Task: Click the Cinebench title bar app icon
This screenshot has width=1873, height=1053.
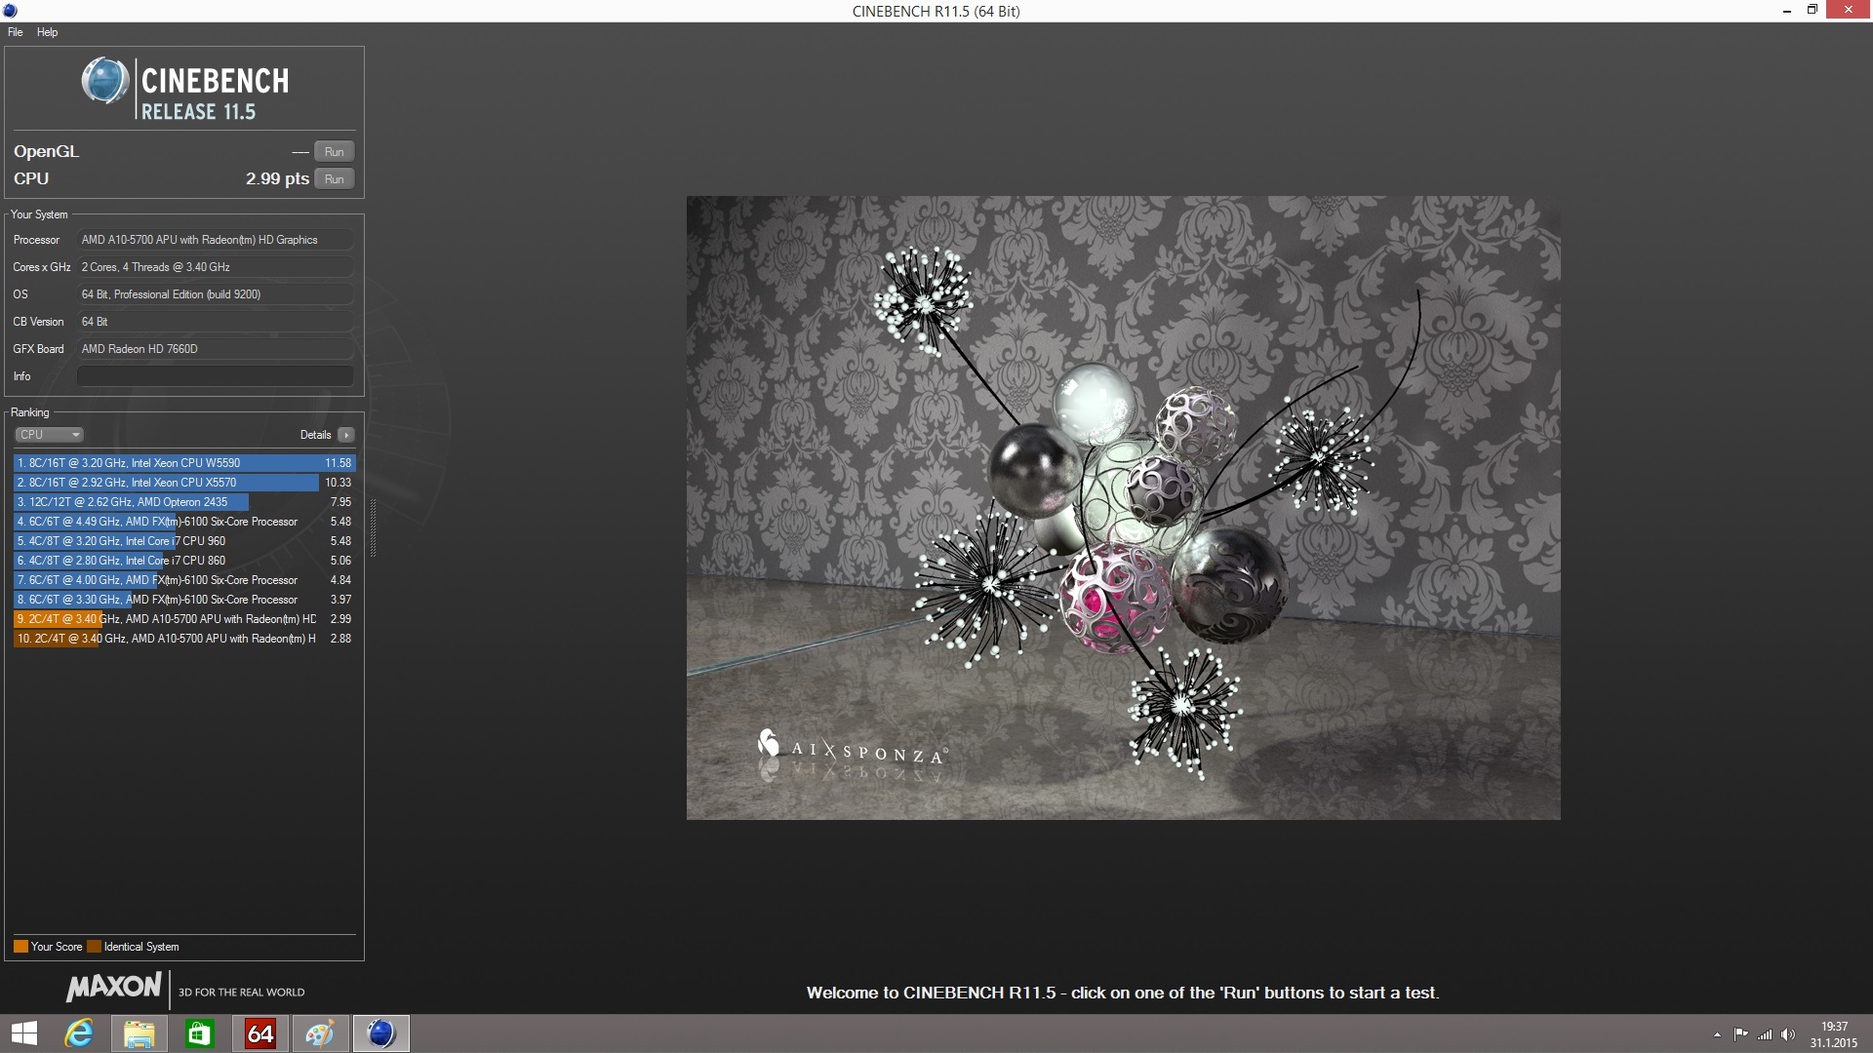Action: point(9,11)
